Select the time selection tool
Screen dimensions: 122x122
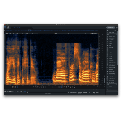click(x=59, y=87)
